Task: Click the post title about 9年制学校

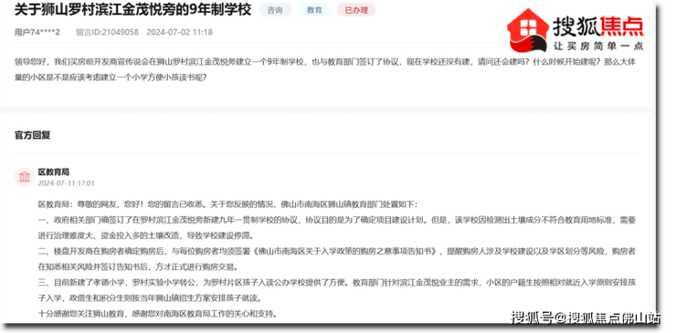Action: (x=132, y=9)
